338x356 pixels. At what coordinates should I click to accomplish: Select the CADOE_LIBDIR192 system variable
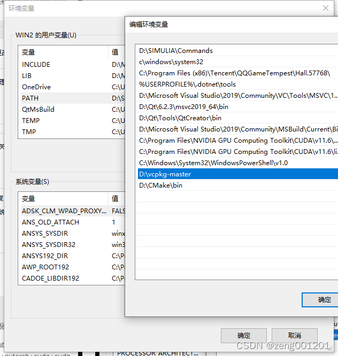(73, 278)
